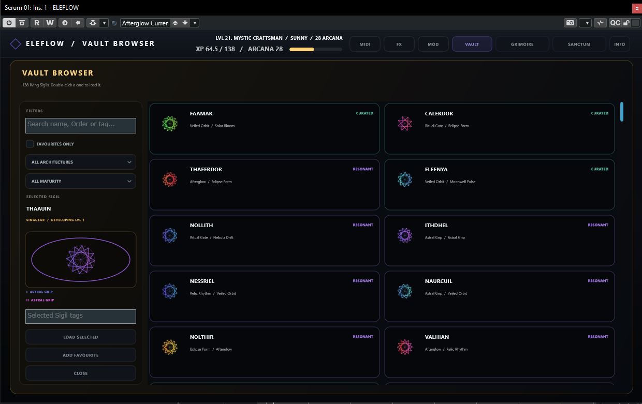The image size is (642, 404).
Task: Click the purple ITHDHEL sigil icon
Action: pyautogui.click(x=405, y=235)
